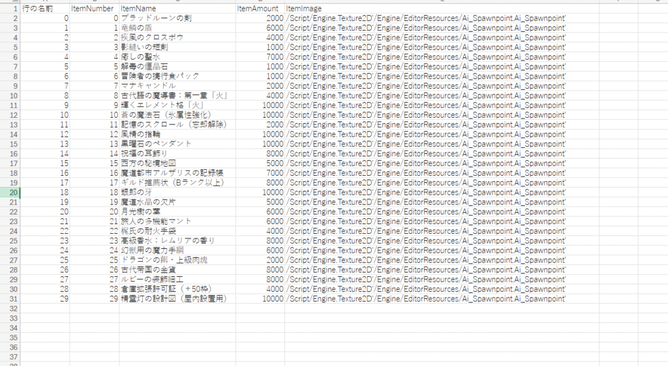Select '行の名前' column cell with value 12
Image resolution: width=668 pixels, height=366 pixels.
(45, 134)
